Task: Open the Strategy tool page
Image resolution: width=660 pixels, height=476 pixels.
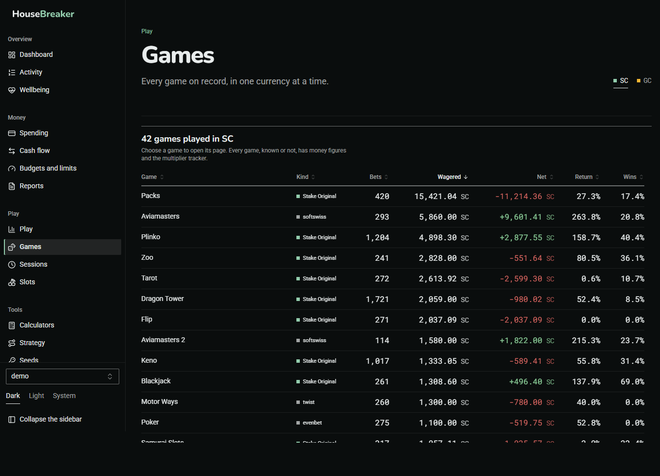Action: tap(62, 343)
